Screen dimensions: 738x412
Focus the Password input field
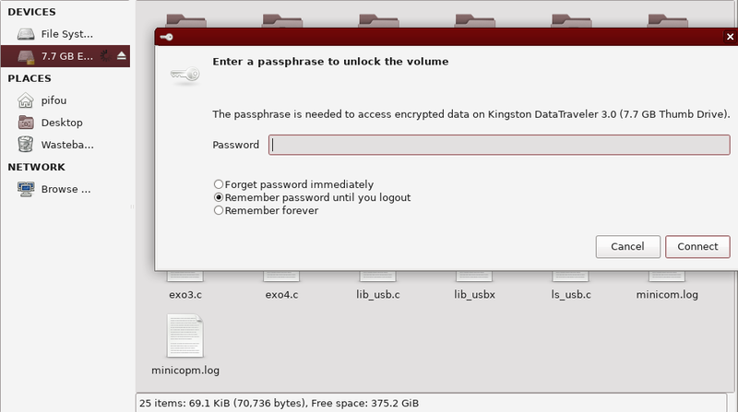(499, 145)
